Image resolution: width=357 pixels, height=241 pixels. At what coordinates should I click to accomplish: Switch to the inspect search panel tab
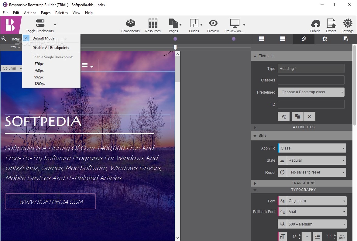pos(346,39)
